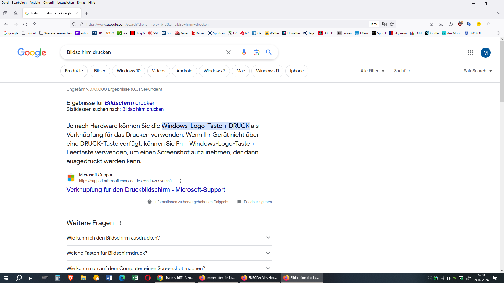Open the Google apps grid
Screen dimensions: 504x283
(x=470, y=53)
